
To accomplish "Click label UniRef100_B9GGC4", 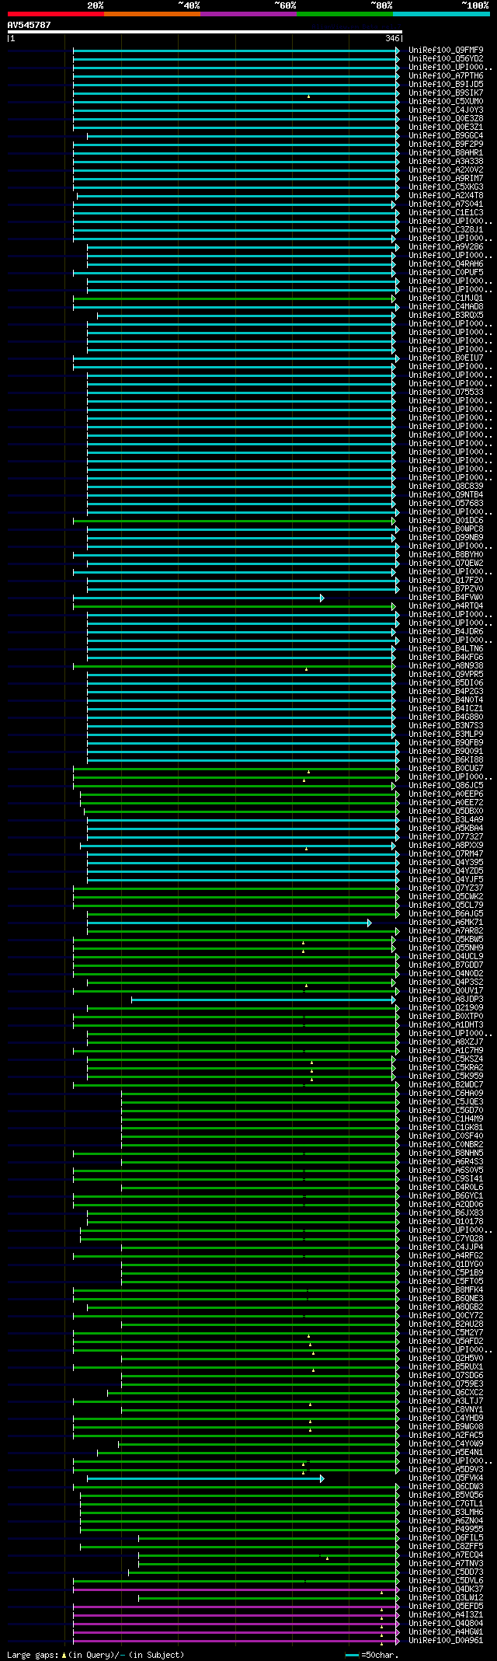I will pos(446,135).
